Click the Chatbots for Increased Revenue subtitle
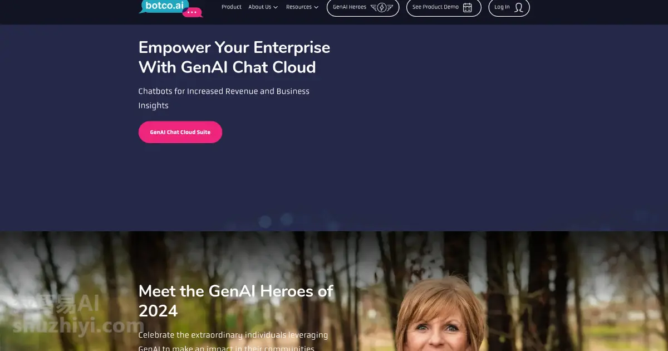This screenshot has height=351, width=668. pos(224,98)
